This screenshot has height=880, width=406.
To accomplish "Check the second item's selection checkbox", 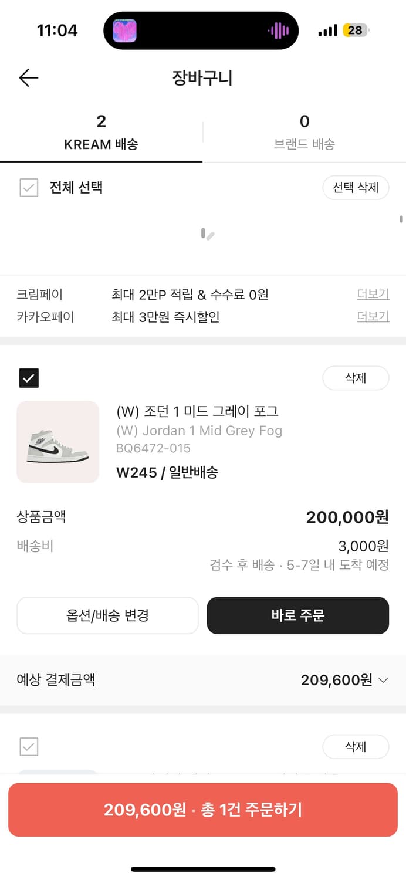I will click(x=28, y=746).
